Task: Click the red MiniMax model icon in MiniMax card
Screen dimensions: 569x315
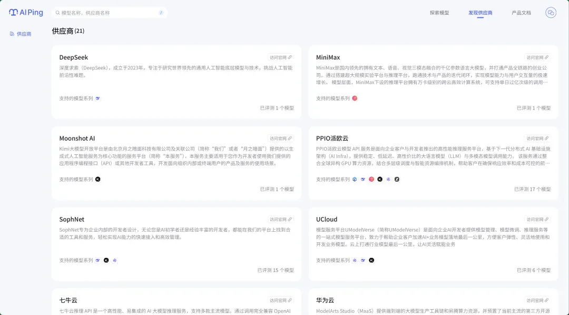Action: point(355,99)
